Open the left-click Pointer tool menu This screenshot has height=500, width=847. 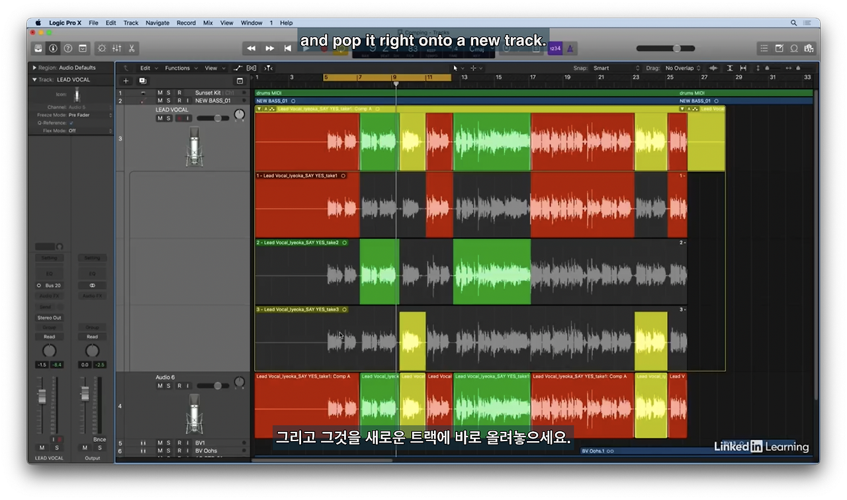[458, 68]
